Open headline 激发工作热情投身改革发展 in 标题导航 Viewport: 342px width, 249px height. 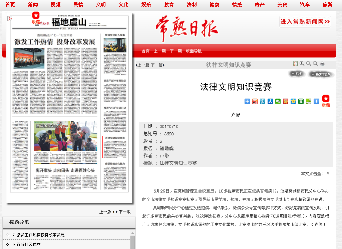pos(41,235)
